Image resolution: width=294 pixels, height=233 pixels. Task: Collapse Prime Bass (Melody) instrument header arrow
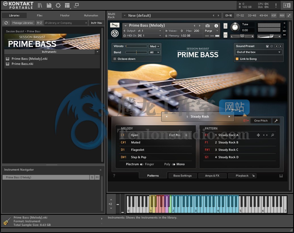(126, 26)
